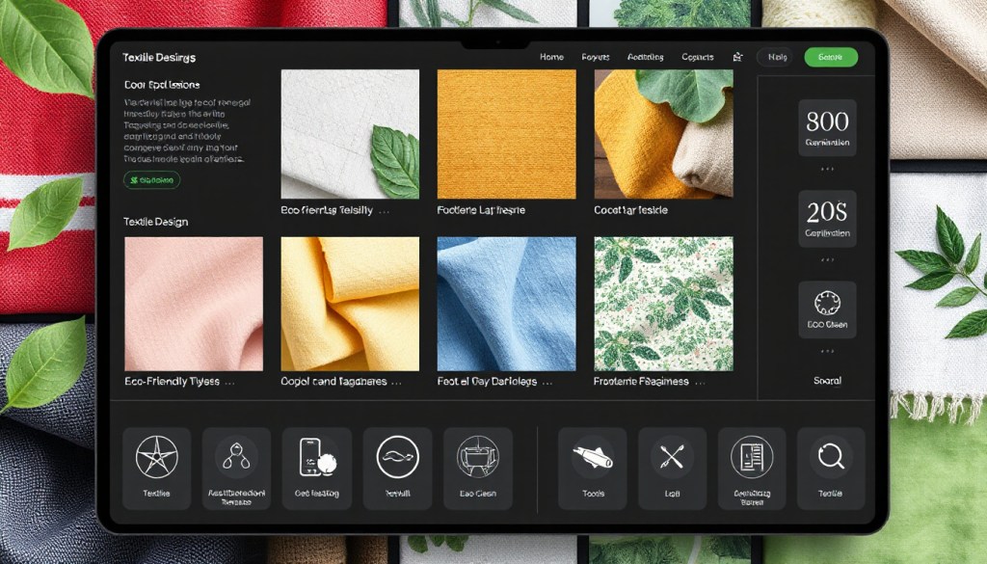Select the pink fabric color swatch
987x564 pixels.
point(193,302)
